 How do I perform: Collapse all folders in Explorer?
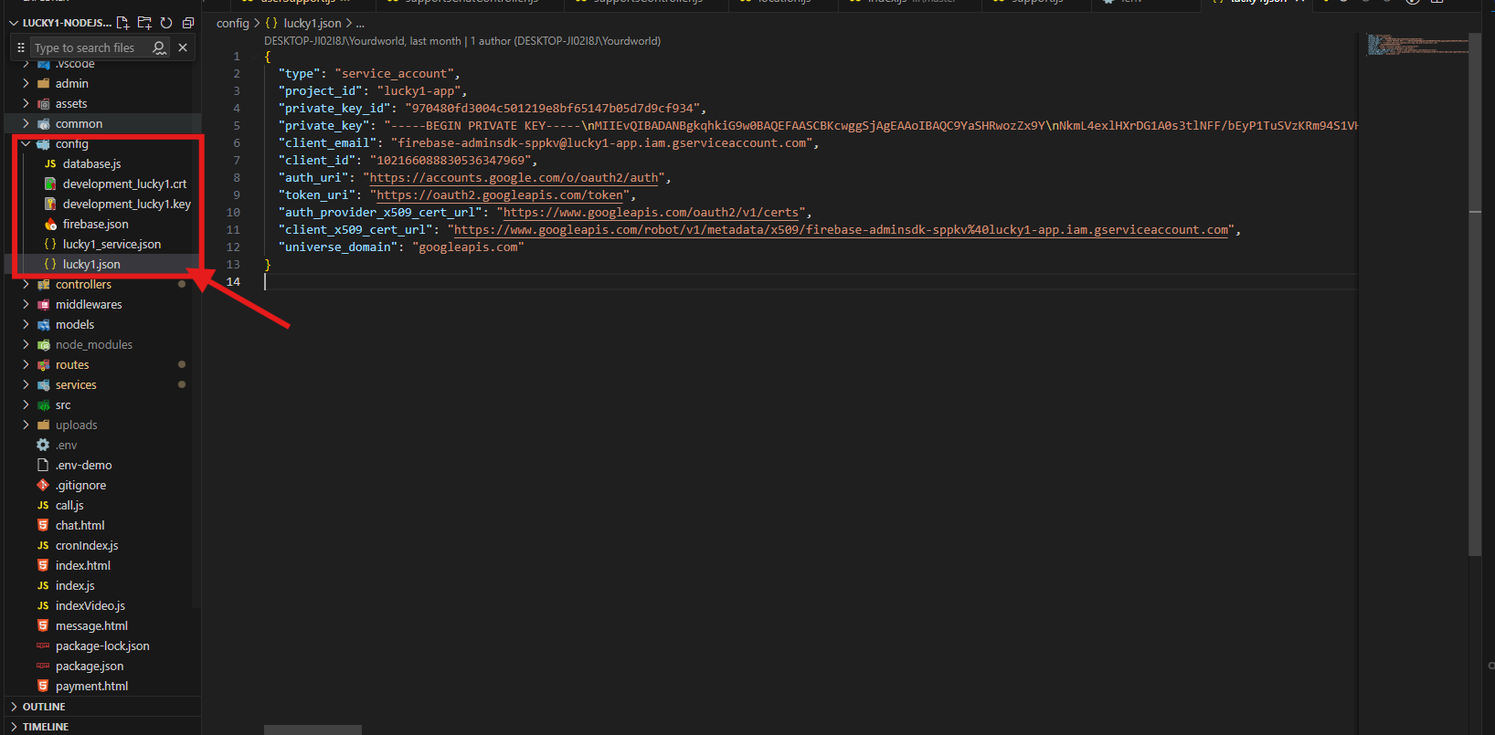(x=188, y=23)
